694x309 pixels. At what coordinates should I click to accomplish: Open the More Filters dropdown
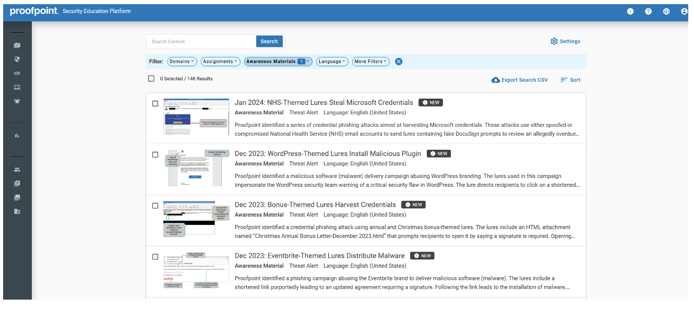pos(371,62)
